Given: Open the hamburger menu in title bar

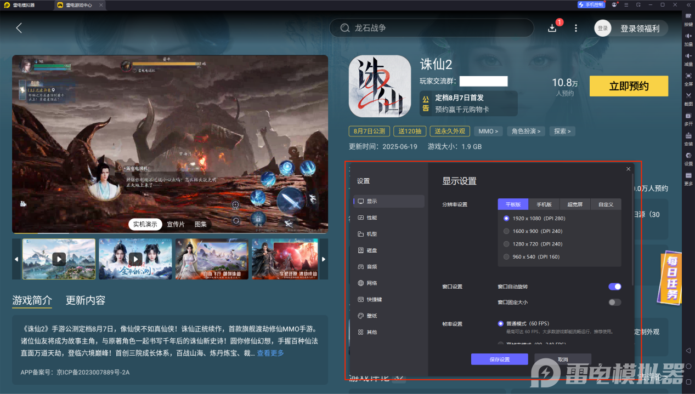Looking at the screenshot, I should 626,4.
